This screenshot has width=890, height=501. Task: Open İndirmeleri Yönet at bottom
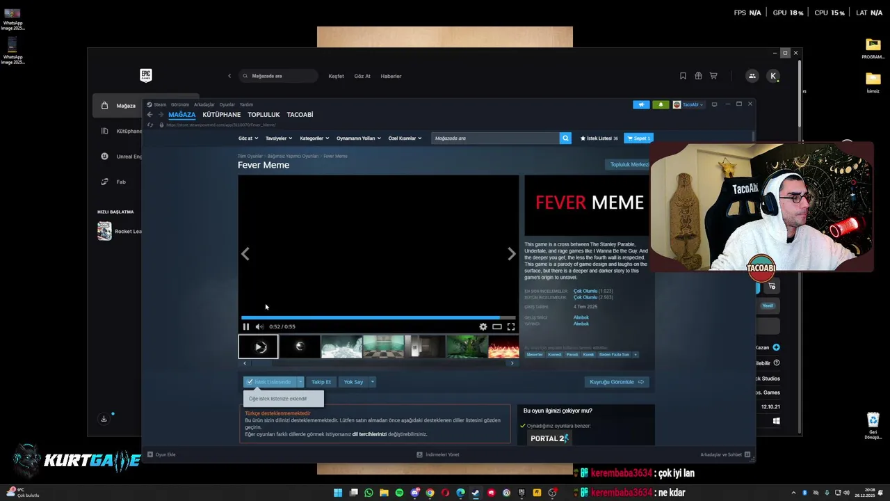click(437, 454)
